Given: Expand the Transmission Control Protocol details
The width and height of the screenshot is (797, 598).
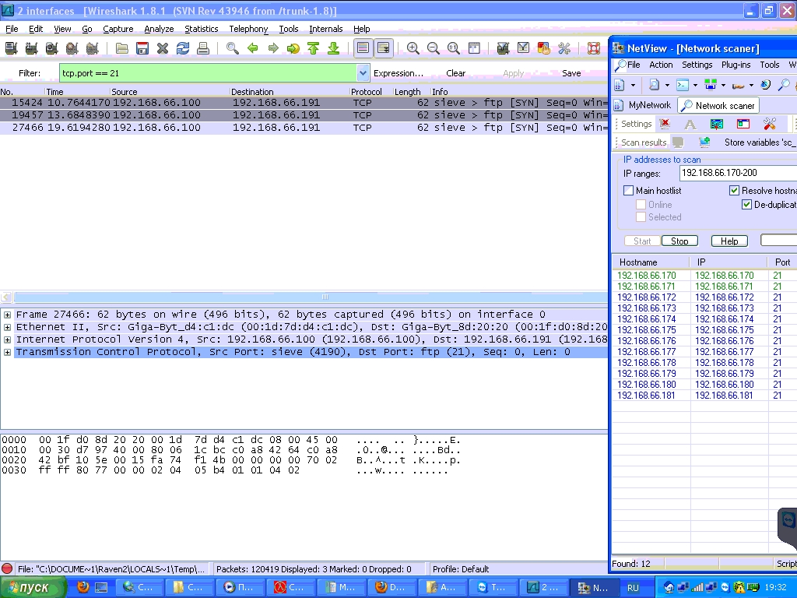Looking at the screenshot, I should (x=7, y=352).
